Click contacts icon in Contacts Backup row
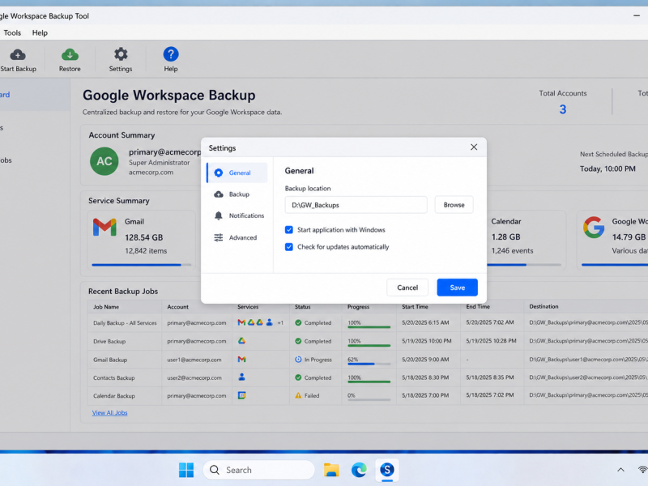The image size is (648, 486). [x=241, y=377]
